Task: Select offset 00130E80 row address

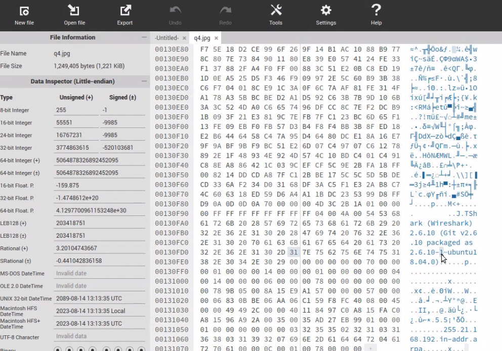Action: tap(172, 49)
